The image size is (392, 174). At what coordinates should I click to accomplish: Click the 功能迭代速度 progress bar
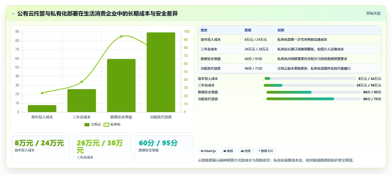point(313,99)
